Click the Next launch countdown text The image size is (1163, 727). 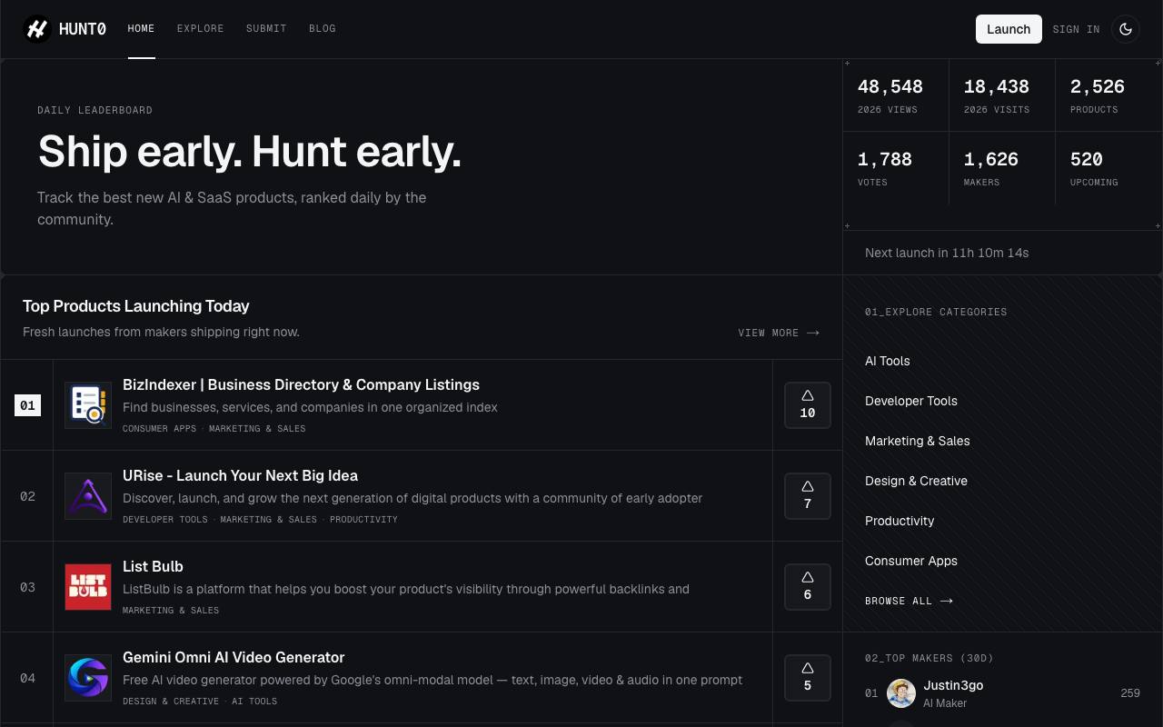947,253
